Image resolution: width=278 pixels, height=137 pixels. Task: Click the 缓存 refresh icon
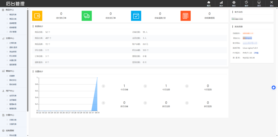247,2
